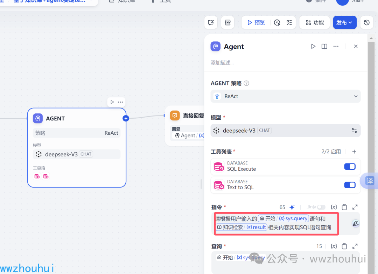Open the 功能 features menu
This screenshot has width=378, height=274.
pos(314,22)
